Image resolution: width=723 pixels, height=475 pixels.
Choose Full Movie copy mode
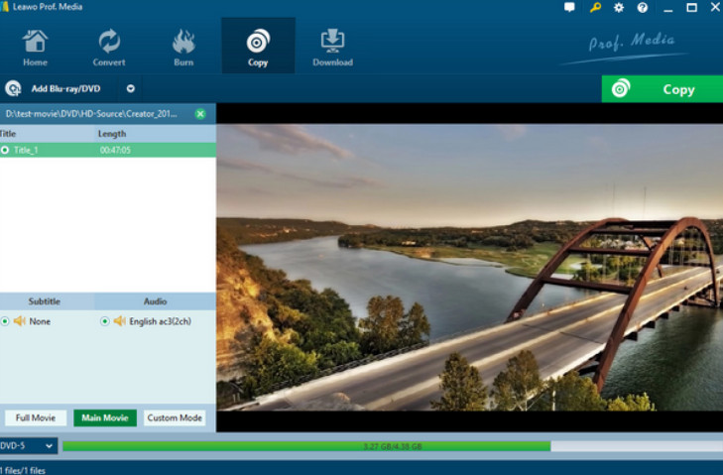click(x=36, y=417)
